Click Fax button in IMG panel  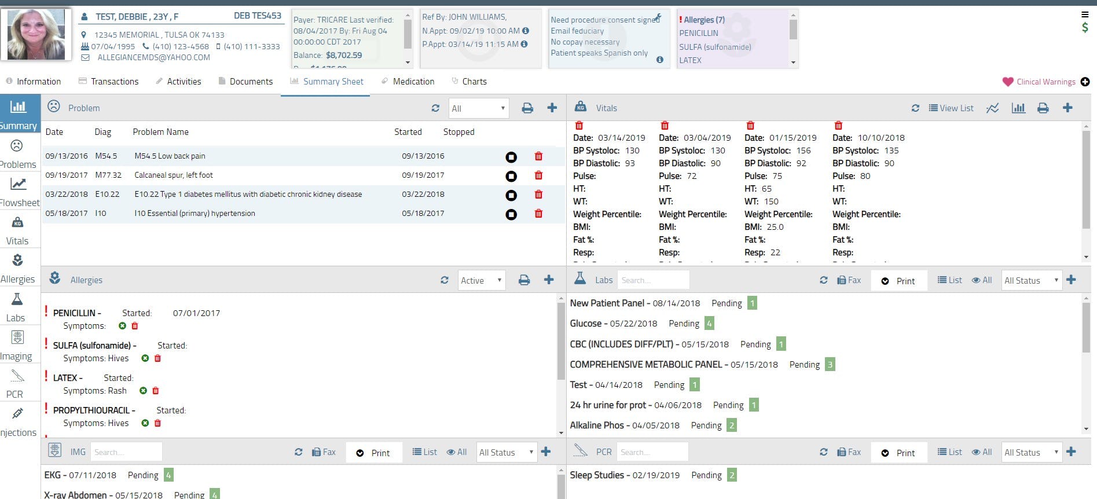tap(324, 452)
